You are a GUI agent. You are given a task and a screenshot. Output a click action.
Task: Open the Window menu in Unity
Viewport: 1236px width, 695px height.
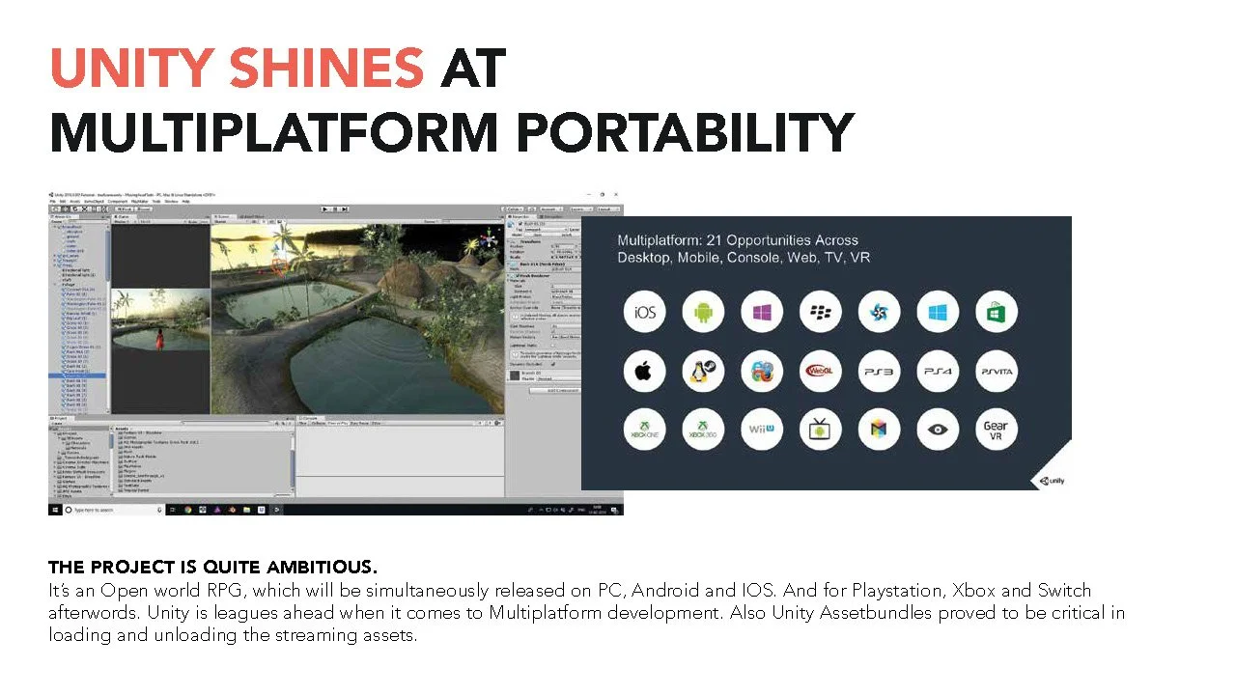point(171,201)
